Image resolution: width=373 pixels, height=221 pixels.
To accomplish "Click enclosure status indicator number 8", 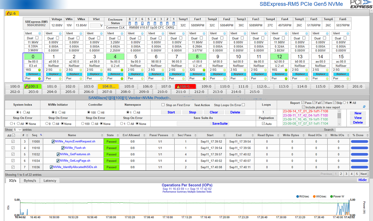I will pyautogui.click(x=130, y=23).
